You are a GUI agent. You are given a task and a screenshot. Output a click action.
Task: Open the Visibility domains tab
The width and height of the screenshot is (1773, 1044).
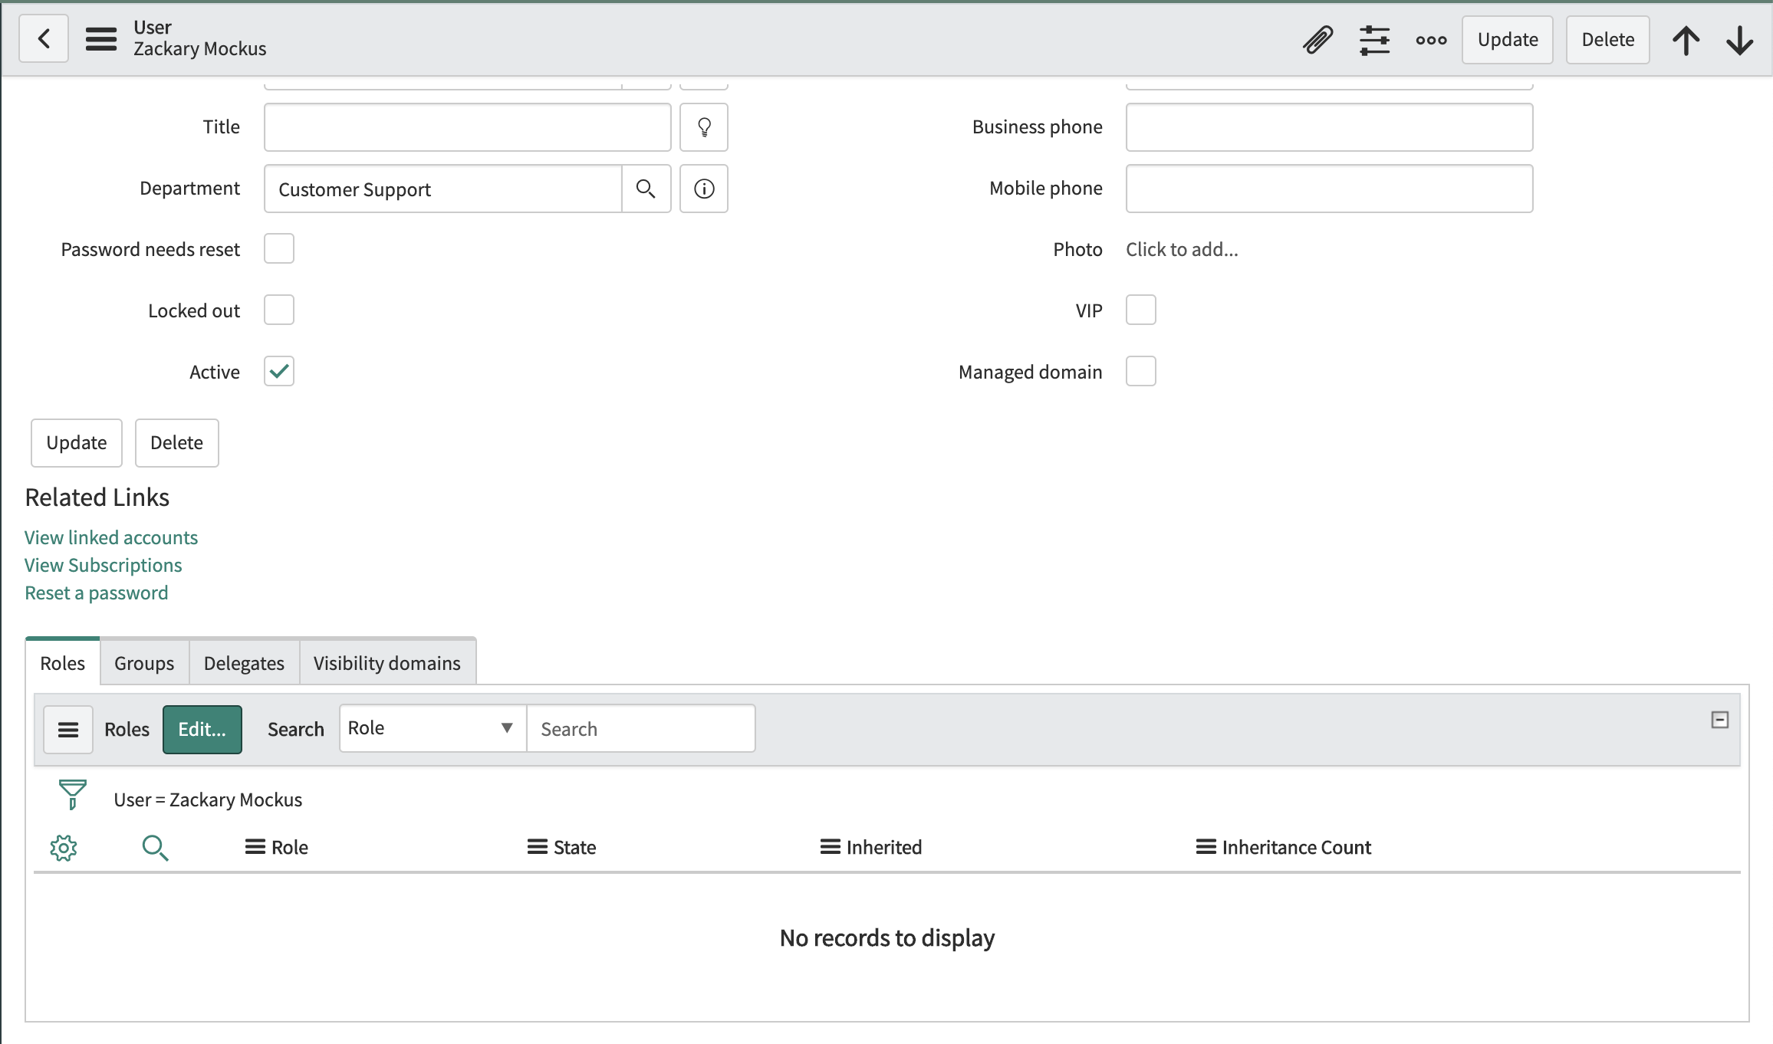387,663
